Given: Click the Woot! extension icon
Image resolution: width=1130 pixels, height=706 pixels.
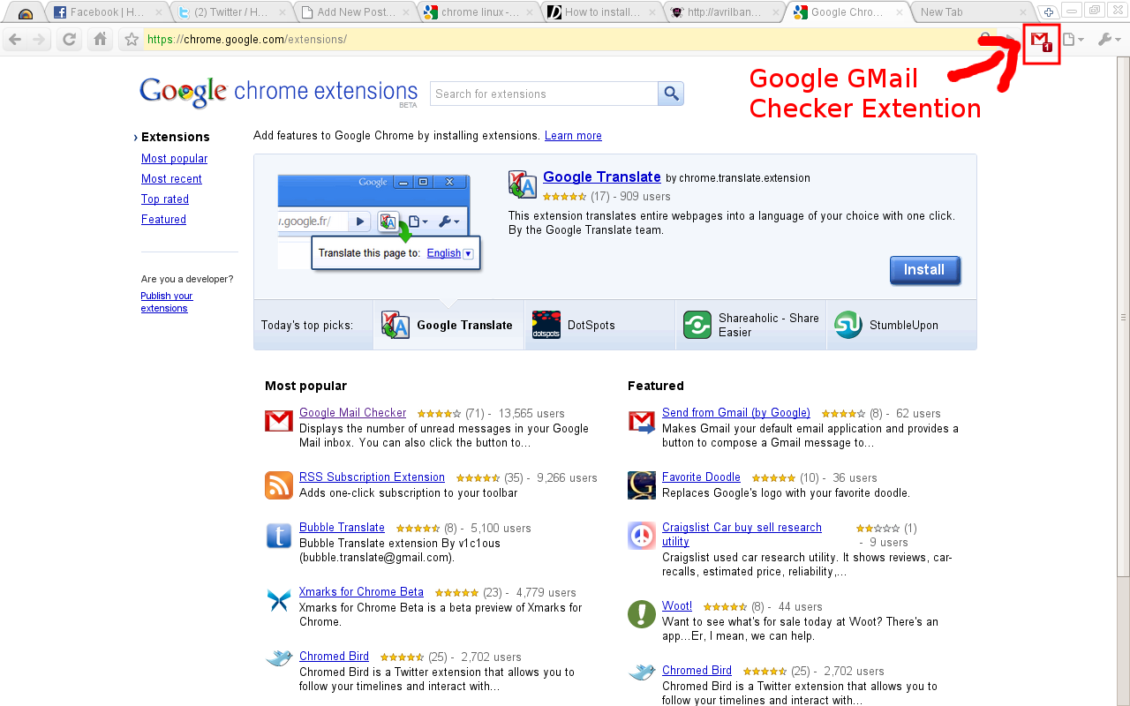Looking at the screenshot, I should coord(642,614).
